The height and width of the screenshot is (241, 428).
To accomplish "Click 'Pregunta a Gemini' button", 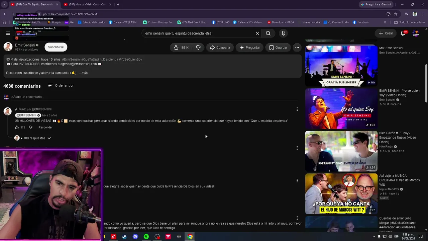I will (x=376, y=4).
